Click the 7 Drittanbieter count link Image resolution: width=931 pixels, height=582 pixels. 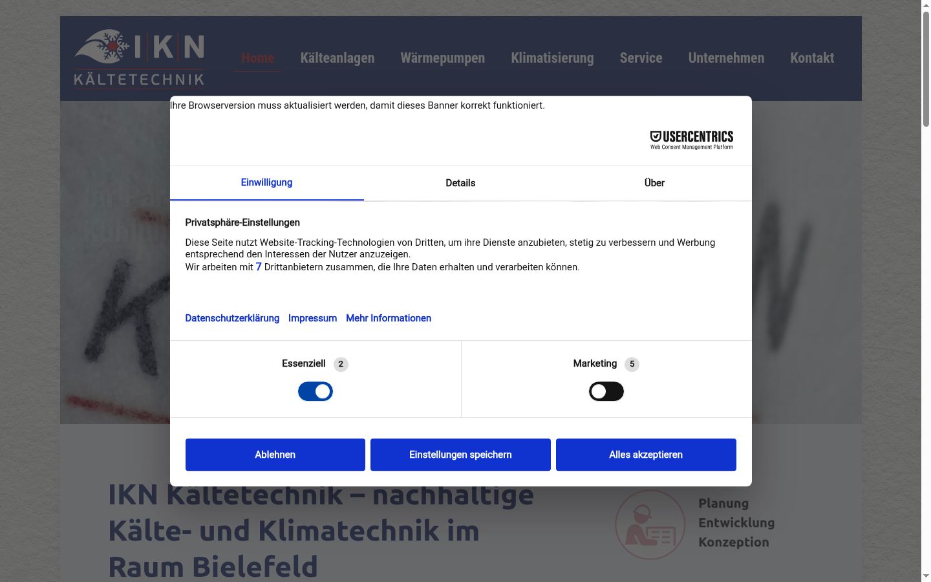point(259,267)
